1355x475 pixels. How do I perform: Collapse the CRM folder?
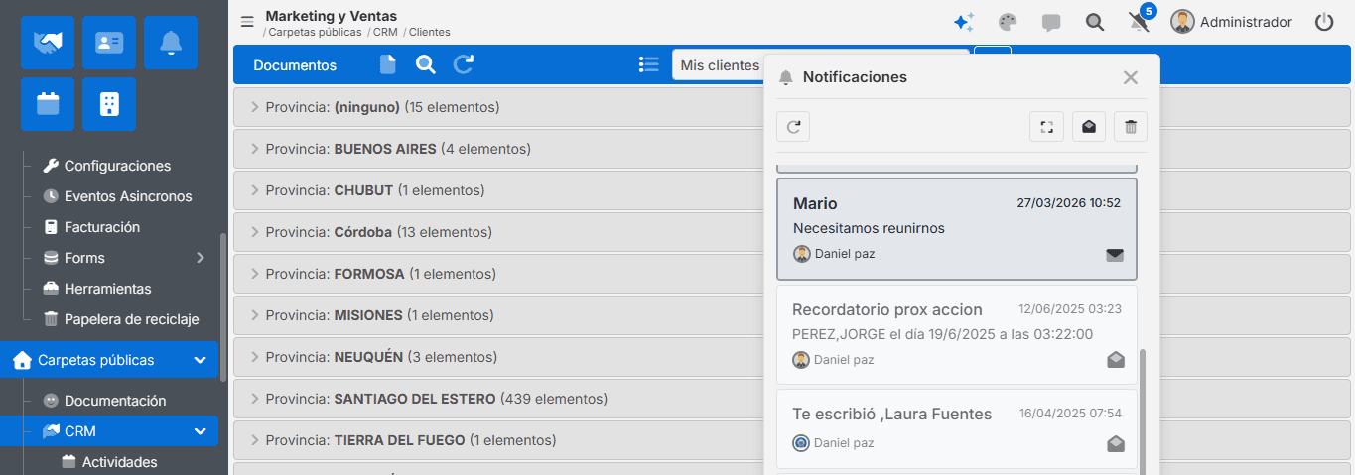coord(200,431)
